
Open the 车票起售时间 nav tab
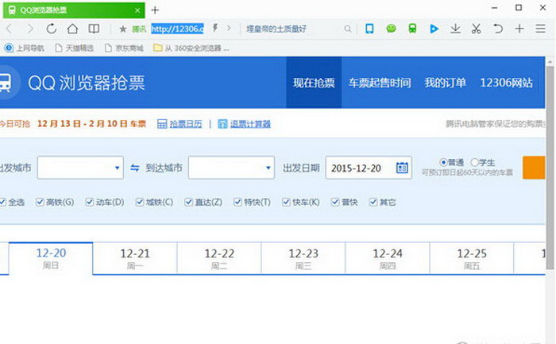point(380,83)
